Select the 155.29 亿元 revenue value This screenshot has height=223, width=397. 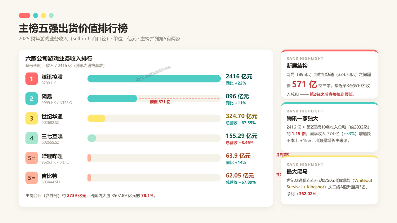coord(242,136)
